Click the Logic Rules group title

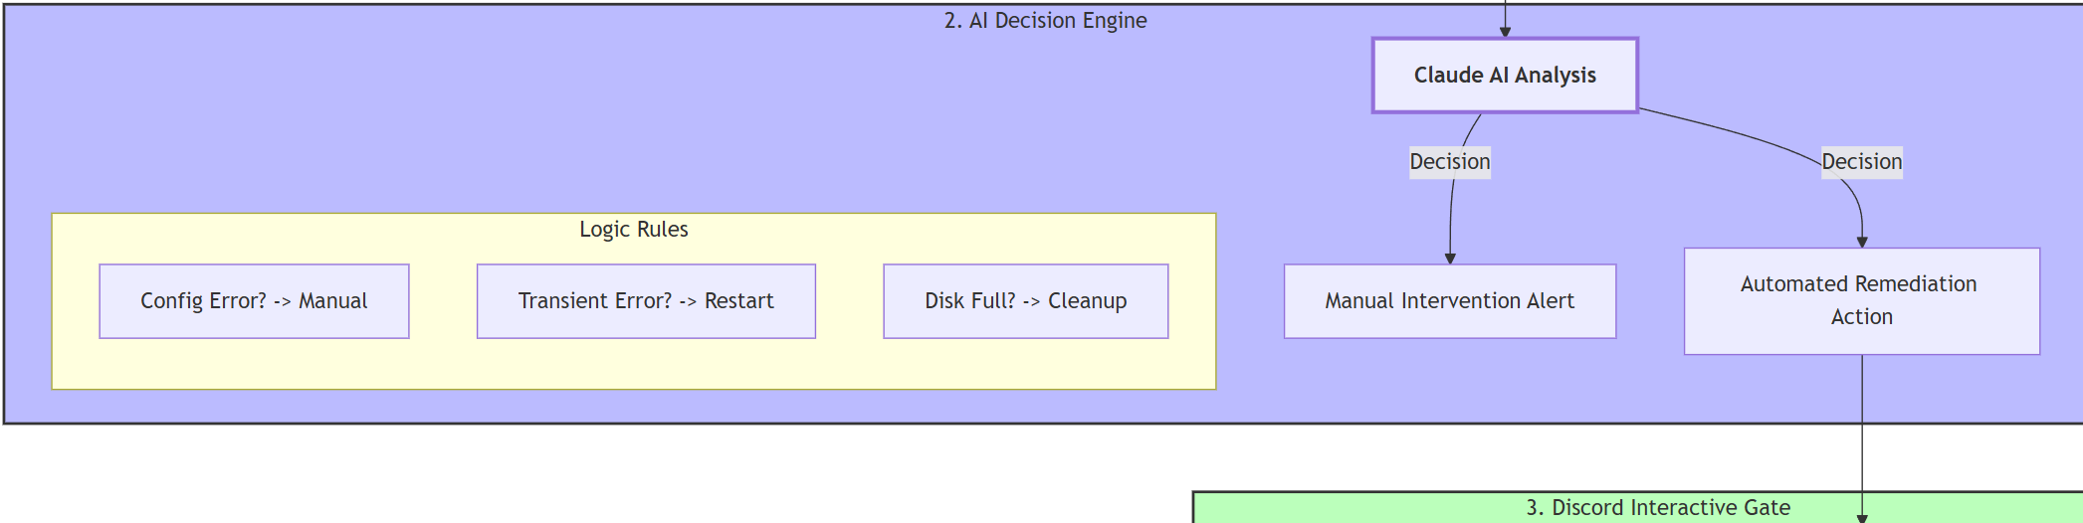633,230
